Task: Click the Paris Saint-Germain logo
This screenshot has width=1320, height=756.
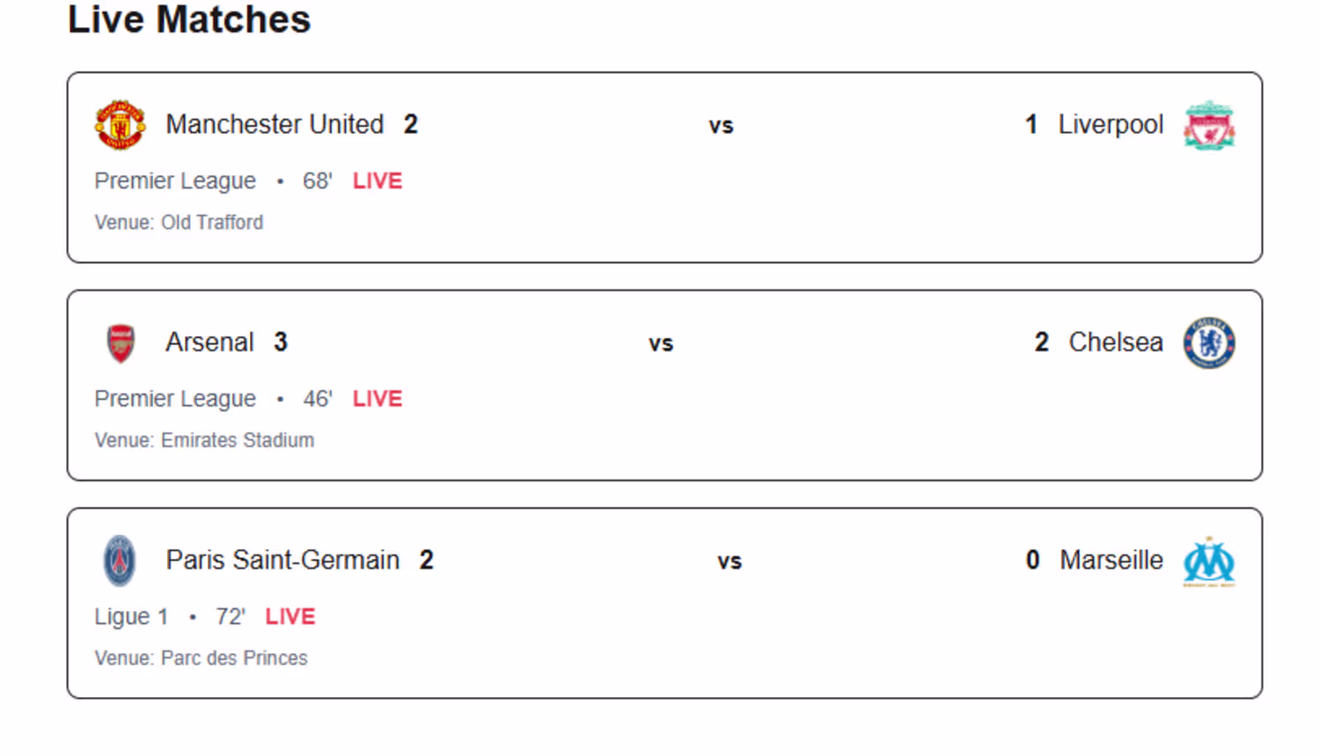Action: click(121, 561)
